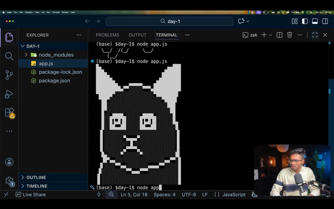334x209 pixels.
Task: Open the Help menu
Action: click(73, 12)
